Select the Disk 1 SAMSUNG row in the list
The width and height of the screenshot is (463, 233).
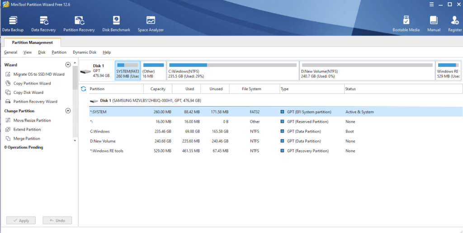click(x=276, y=101)
